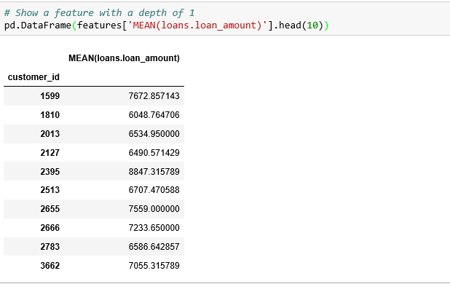
Task: Click 'pd.DataFrame' in the code line
Action: [38, 25]
